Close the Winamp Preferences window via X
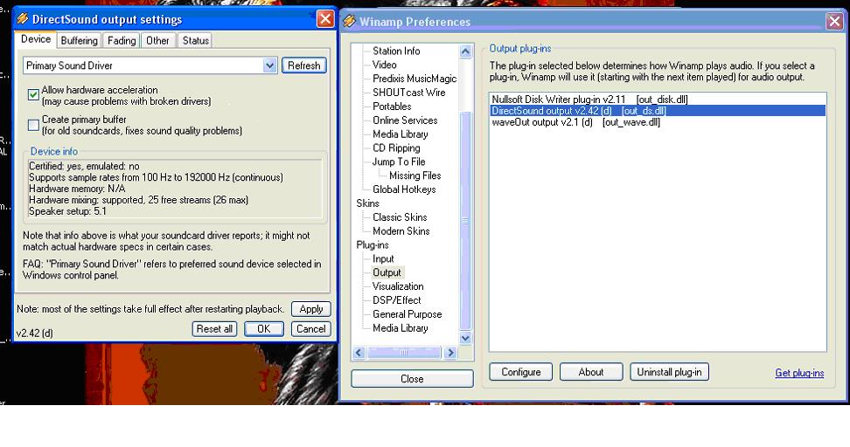850x447 pixels. click(x=834, y=22)
